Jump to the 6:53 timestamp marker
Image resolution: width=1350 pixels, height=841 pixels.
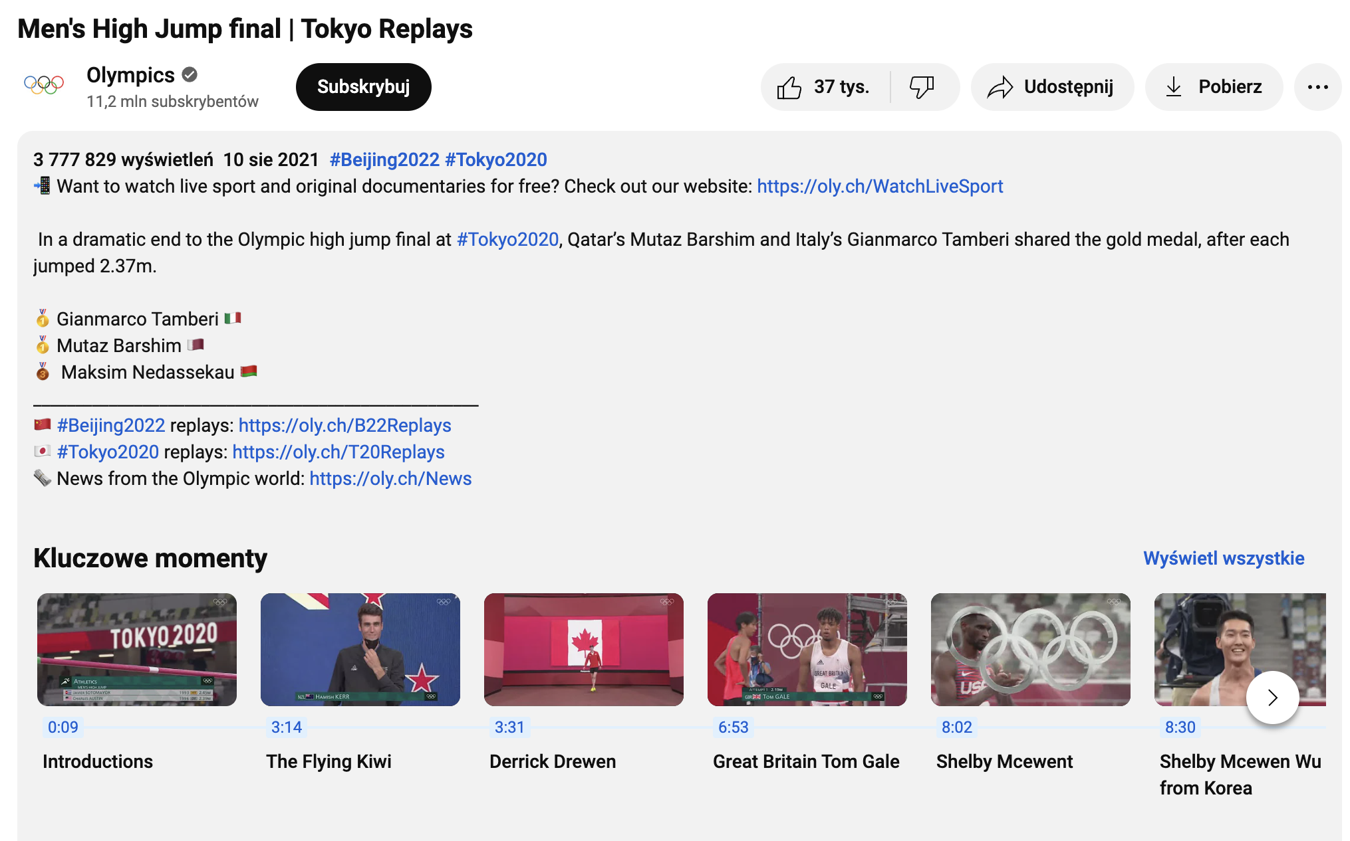(x=733, y=727)
